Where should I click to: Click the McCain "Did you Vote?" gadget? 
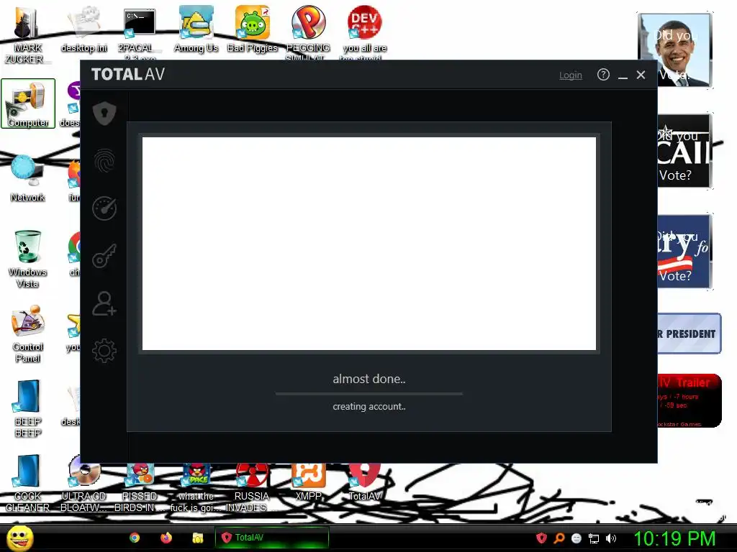click(684, 151)
